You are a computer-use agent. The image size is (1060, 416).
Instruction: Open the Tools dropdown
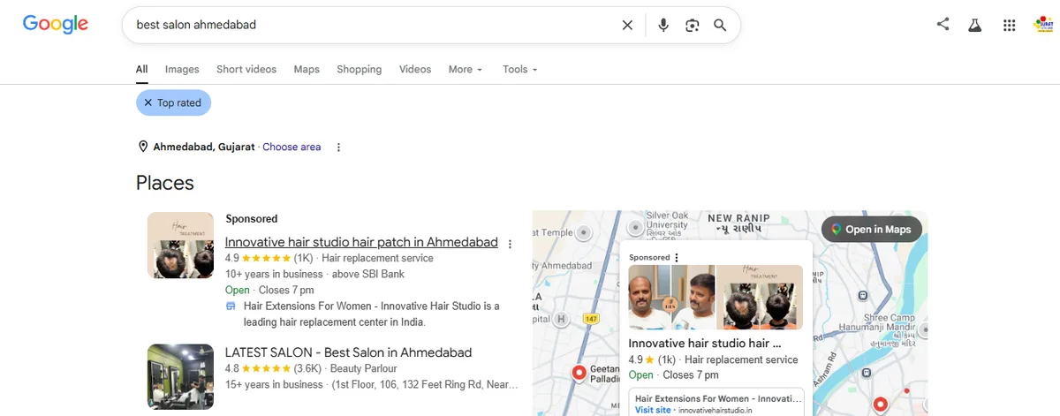520,69
